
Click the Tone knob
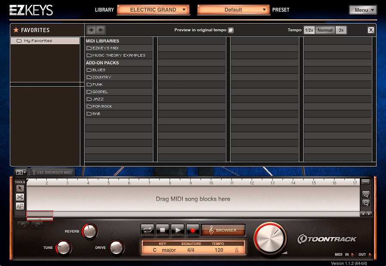pyautogui.click(x=63, y=247)
